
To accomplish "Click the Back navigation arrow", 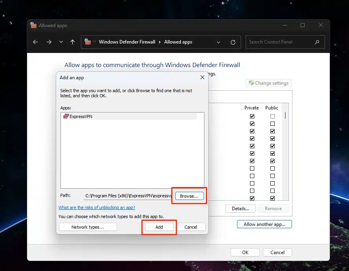I will tap(35, 42).
